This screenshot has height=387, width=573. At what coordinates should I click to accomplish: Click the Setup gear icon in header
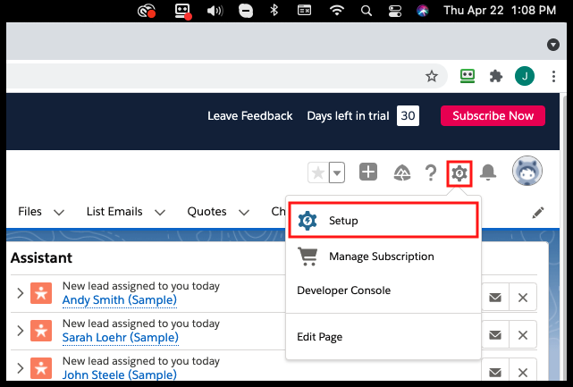[459, 172]
